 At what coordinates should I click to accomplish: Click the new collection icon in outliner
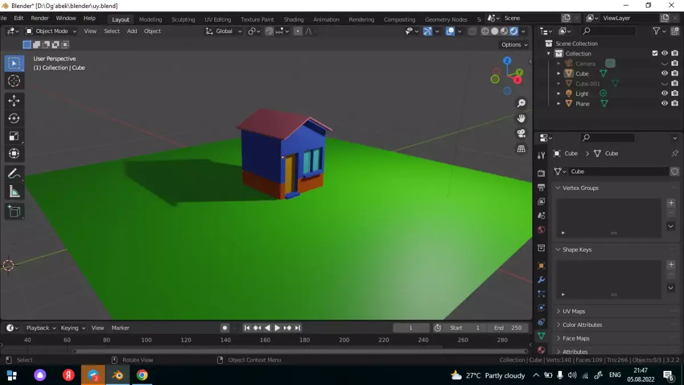(x=676, y=31)
